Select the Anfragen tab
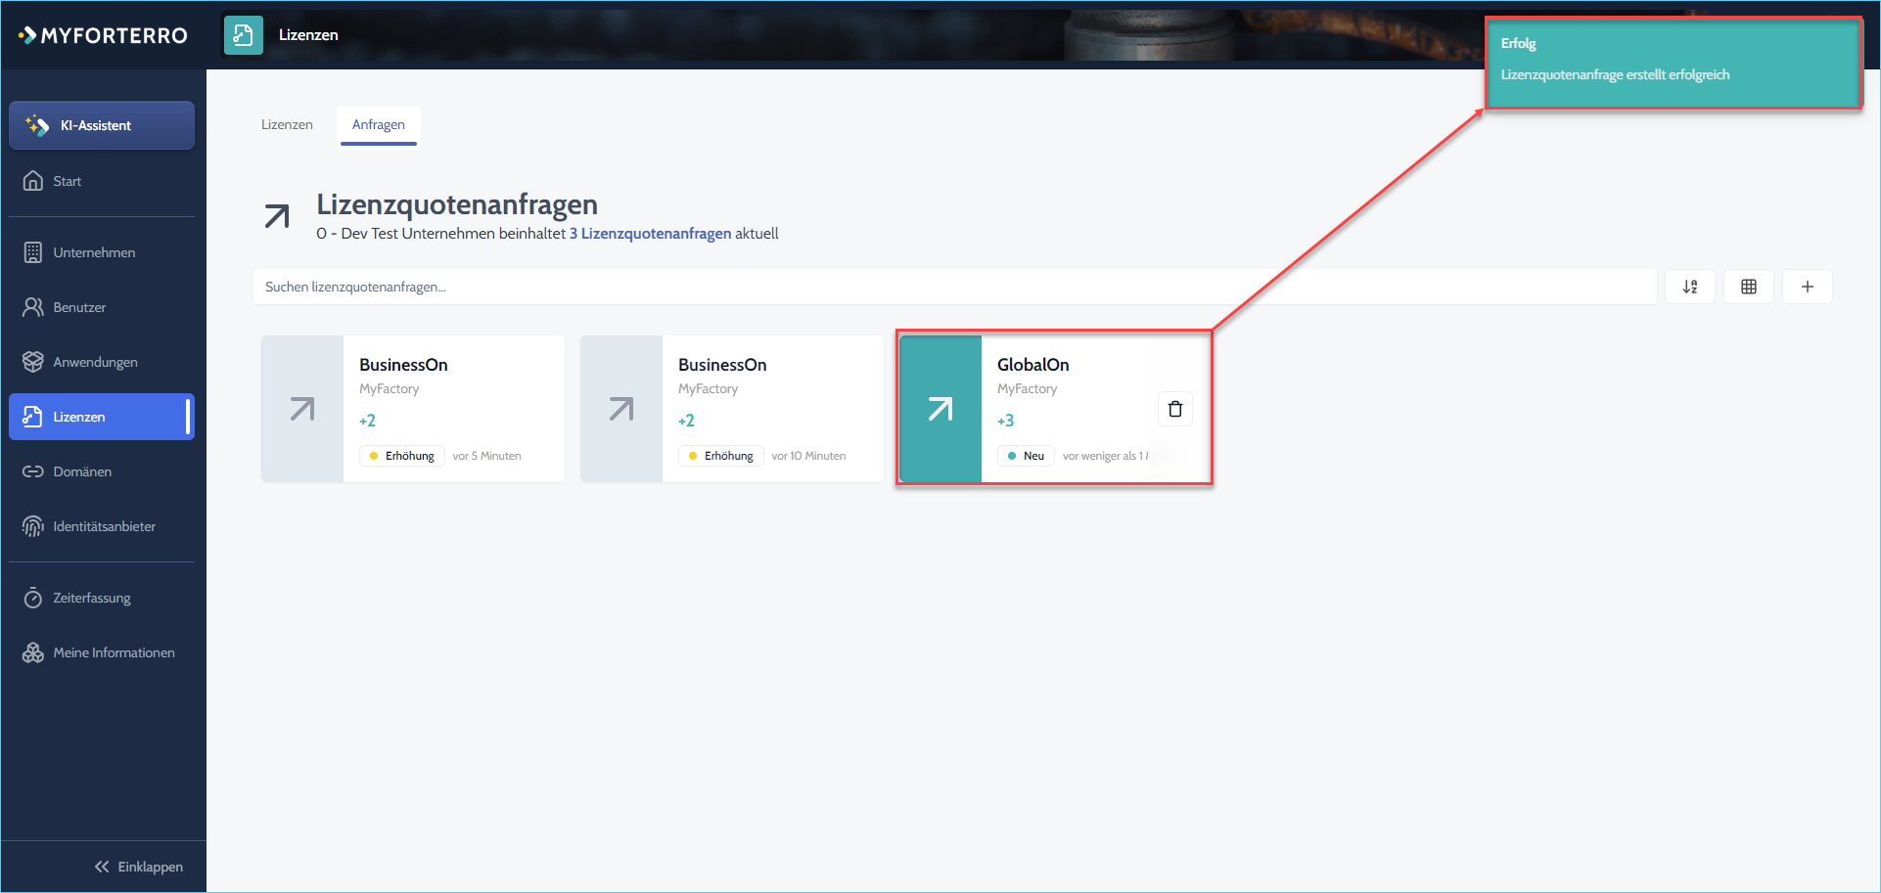This screenshot has width=1881, height=893. pos(379,124)
